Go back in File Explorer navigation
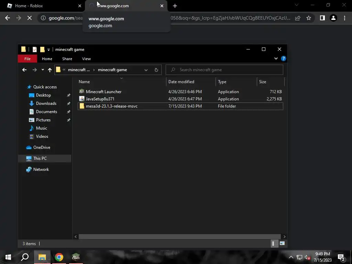Image resolution: width=352 pixels, height=264 pixels. [24, 70]
